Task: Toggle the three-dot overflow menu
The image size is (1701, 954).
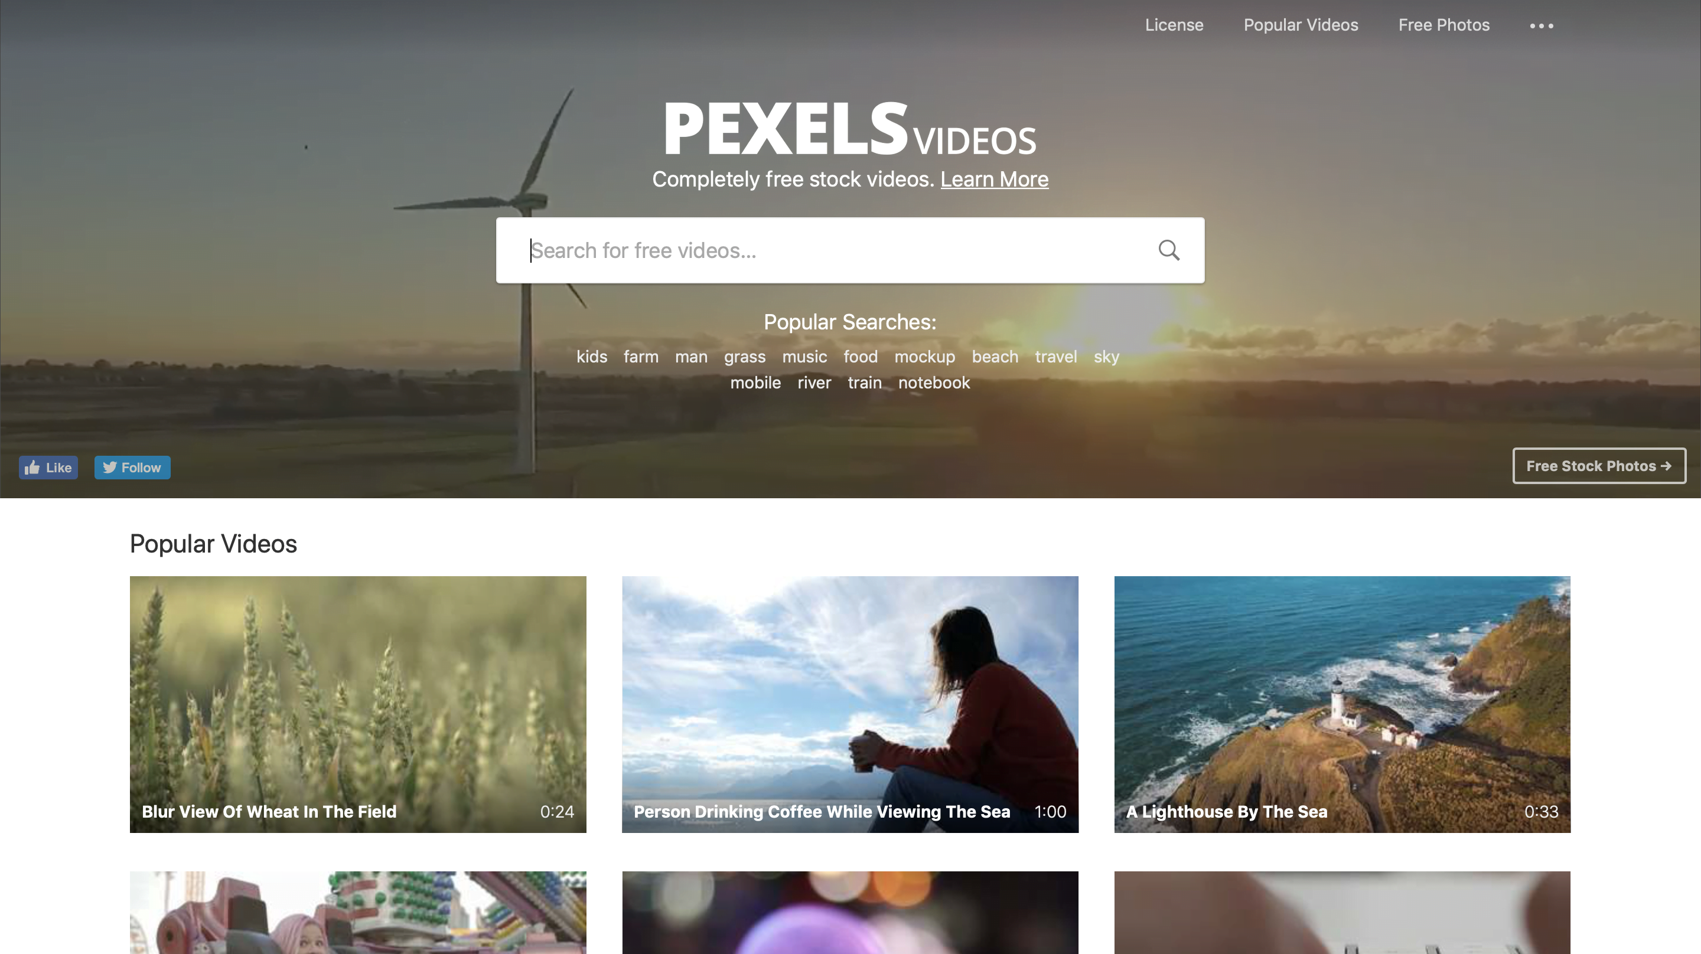Action: 1541,26
